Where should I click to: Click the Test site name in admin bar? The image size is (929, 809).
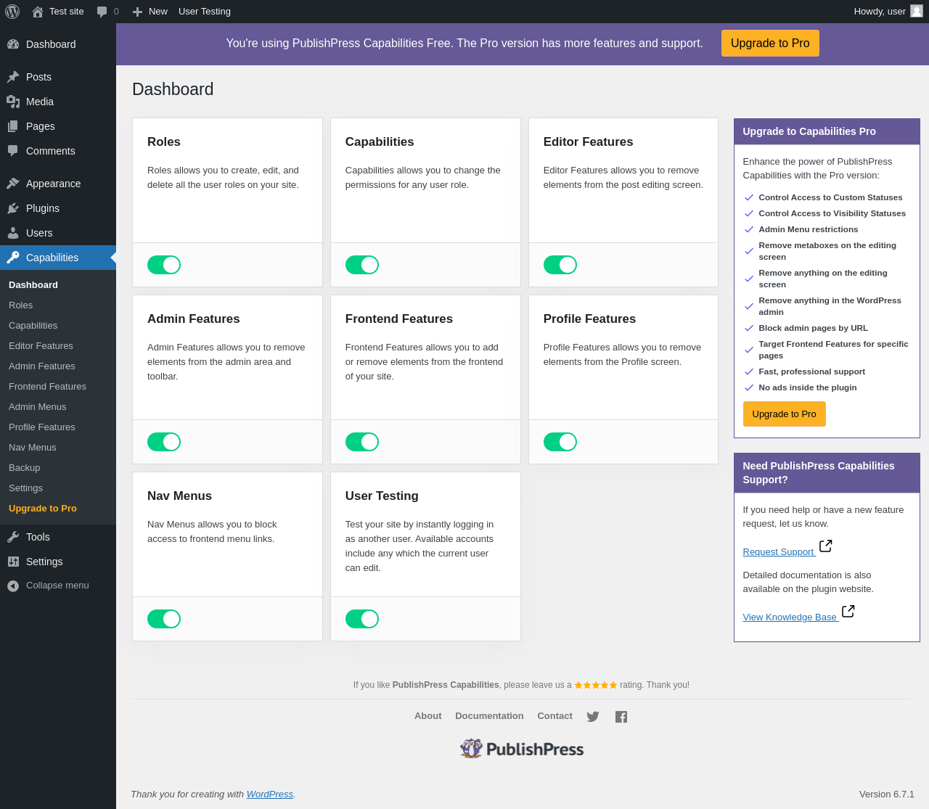[67, 12]
